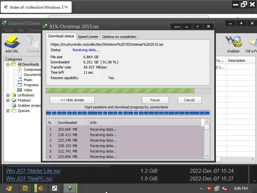Select connection row with 222.349 MB
This screenshot has height=193, width=257.
(125, 140)
